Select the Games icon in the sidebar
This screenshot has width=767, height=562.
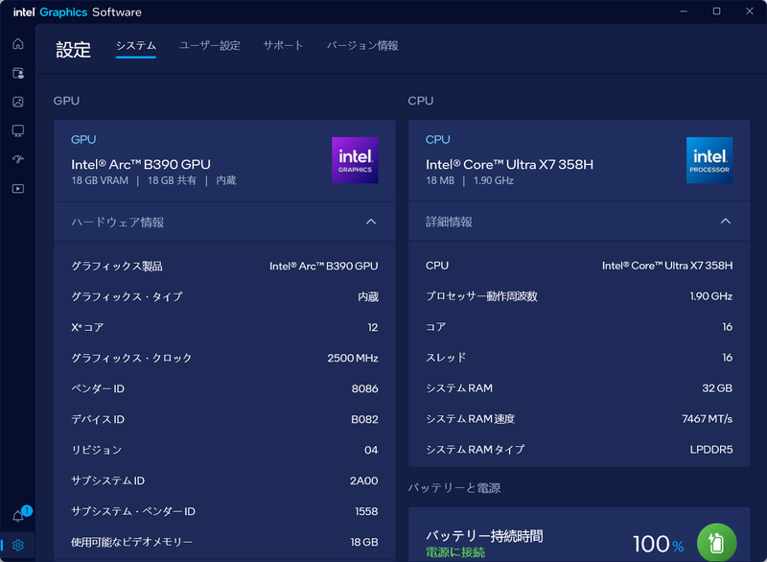coord(17,73)
